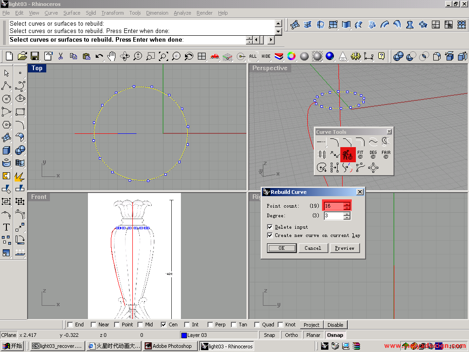Click the FIT curve tool icon
This screenshot has width=469, height=352.
[x=360, y=154]
